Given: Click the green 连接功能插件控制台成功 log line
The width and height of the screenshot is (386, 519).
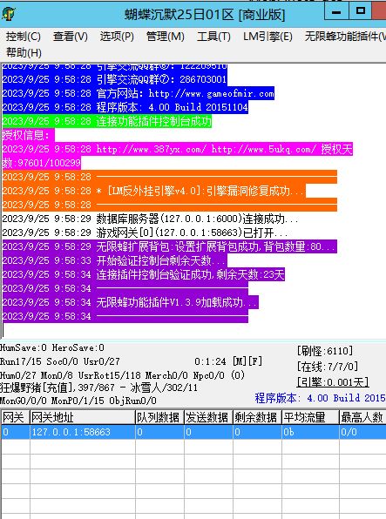Looking at the screenshot, I should (106, 121).
